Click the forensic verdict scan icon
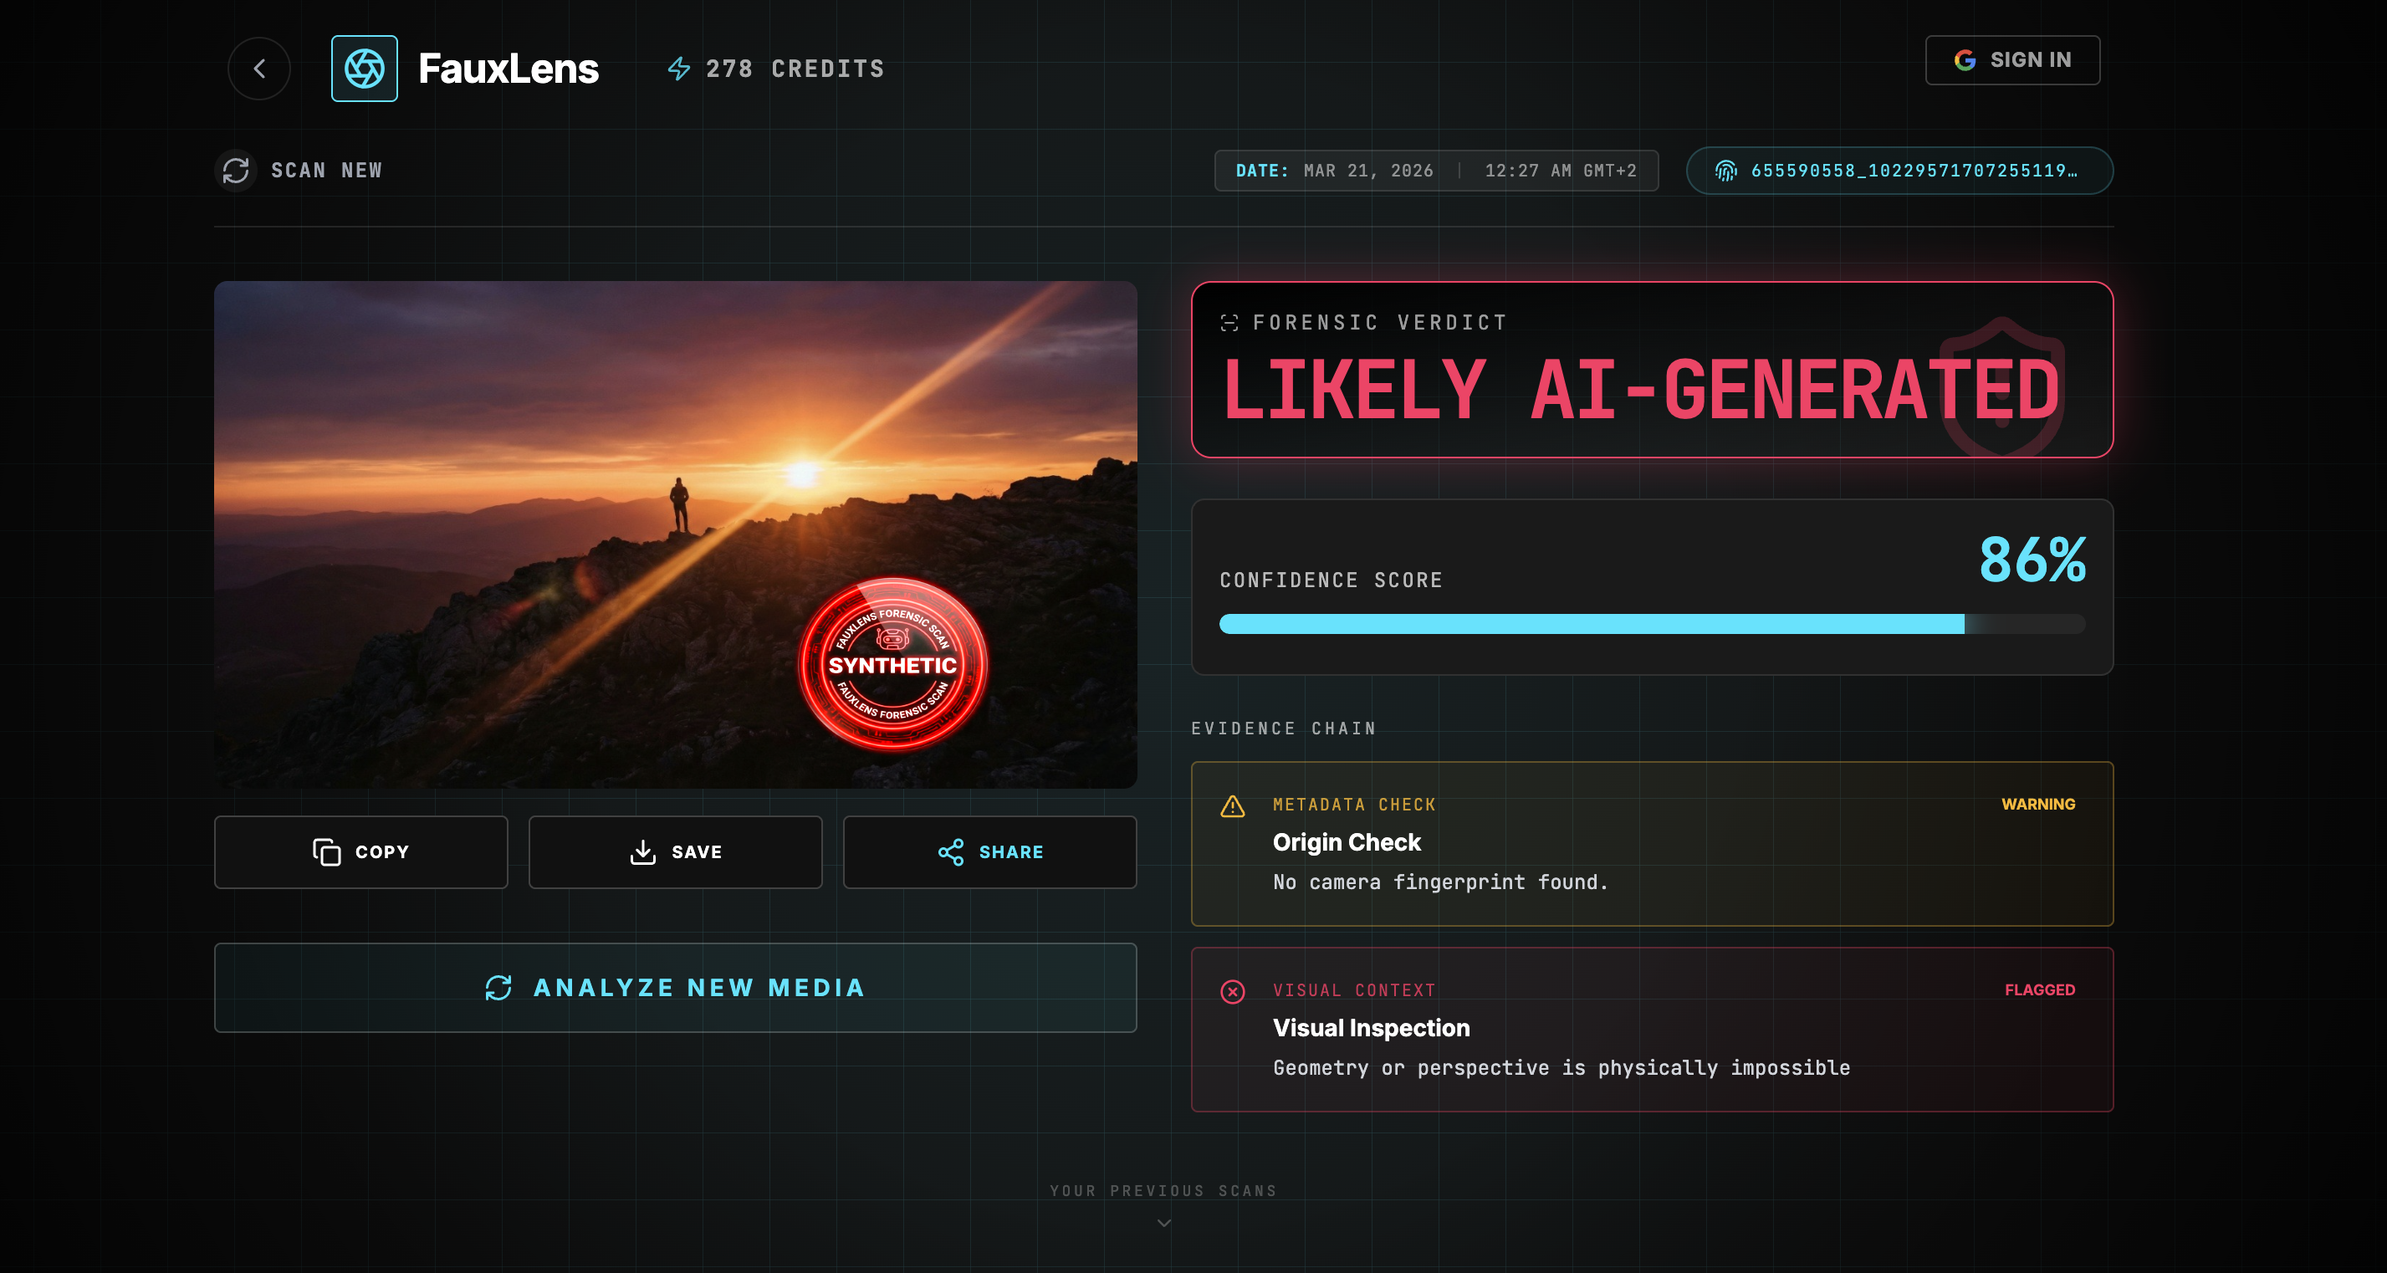2387x1273 pixels. [x=1229, y=322]
